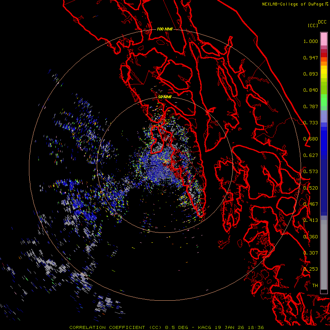This screenshot has height=330, width=330.
Task: Click the 0.467 legend value
Action: pos(311,204)
